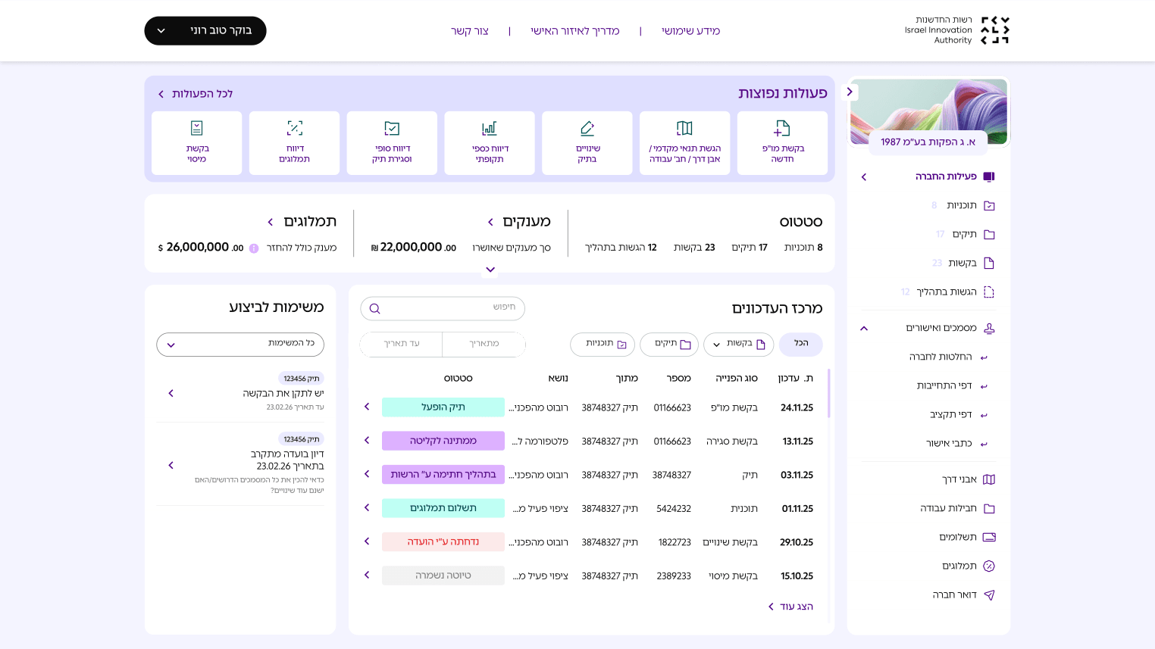Screen dimensions: 1155x649
Task: Open the דיווח סופי וסגירת תיק card
Action: pos(392,143)
